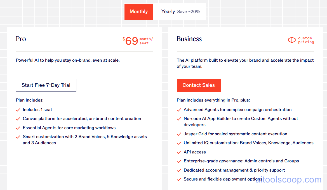Click the checkmark next to 'Unlimited IQ customization'
The height and width of the screenshot is (190, 327).
(179, 143)
